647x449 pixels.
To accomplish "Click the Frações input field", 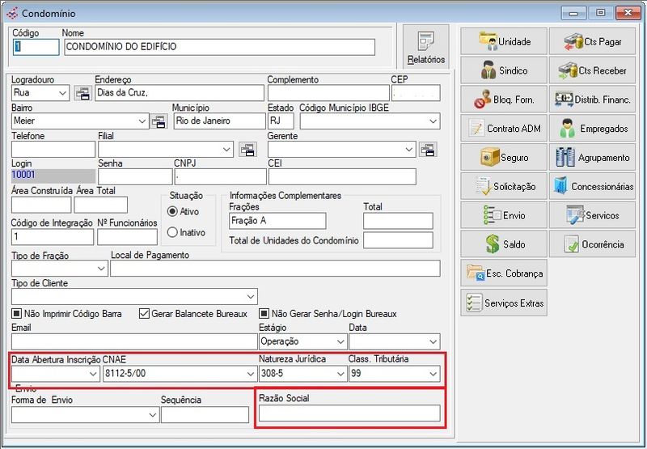I will [x=277, y=221].
